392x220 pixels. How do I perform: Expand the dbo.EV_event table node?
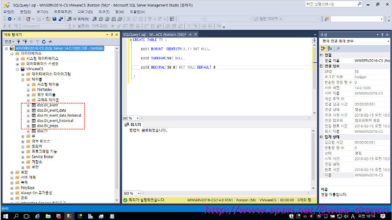coord(28,105)
